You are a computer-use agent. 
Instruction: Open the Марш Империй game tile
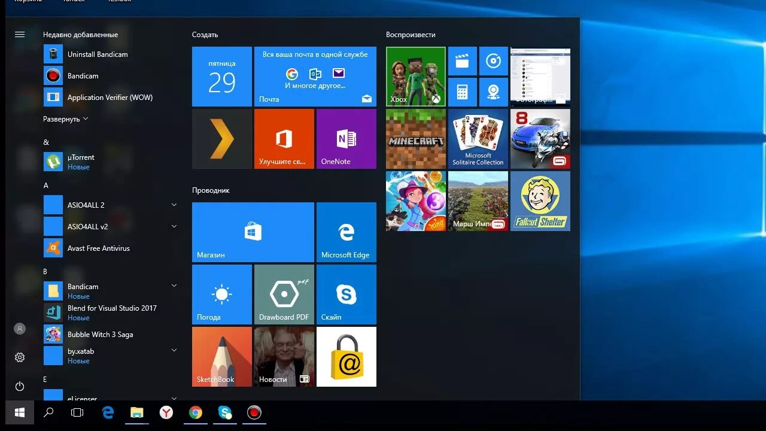pyautogui.click(x=478, y=201)
